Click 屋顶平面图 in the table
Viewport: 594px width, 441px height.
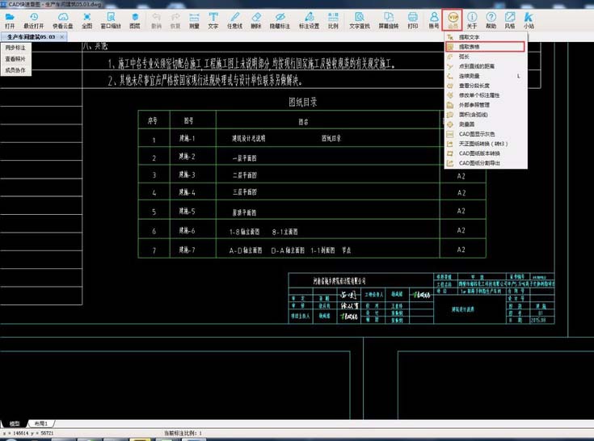tap(244, 212)
